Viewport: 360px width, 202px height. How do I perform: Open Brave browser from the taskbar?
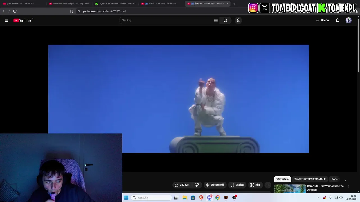coord(201,198)
